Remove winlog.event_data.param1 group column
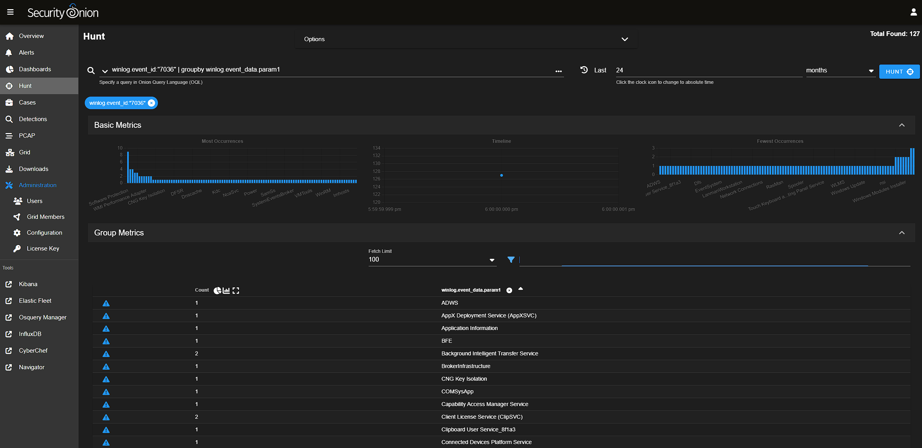The image size is (922, 448). tap(509, 290)
